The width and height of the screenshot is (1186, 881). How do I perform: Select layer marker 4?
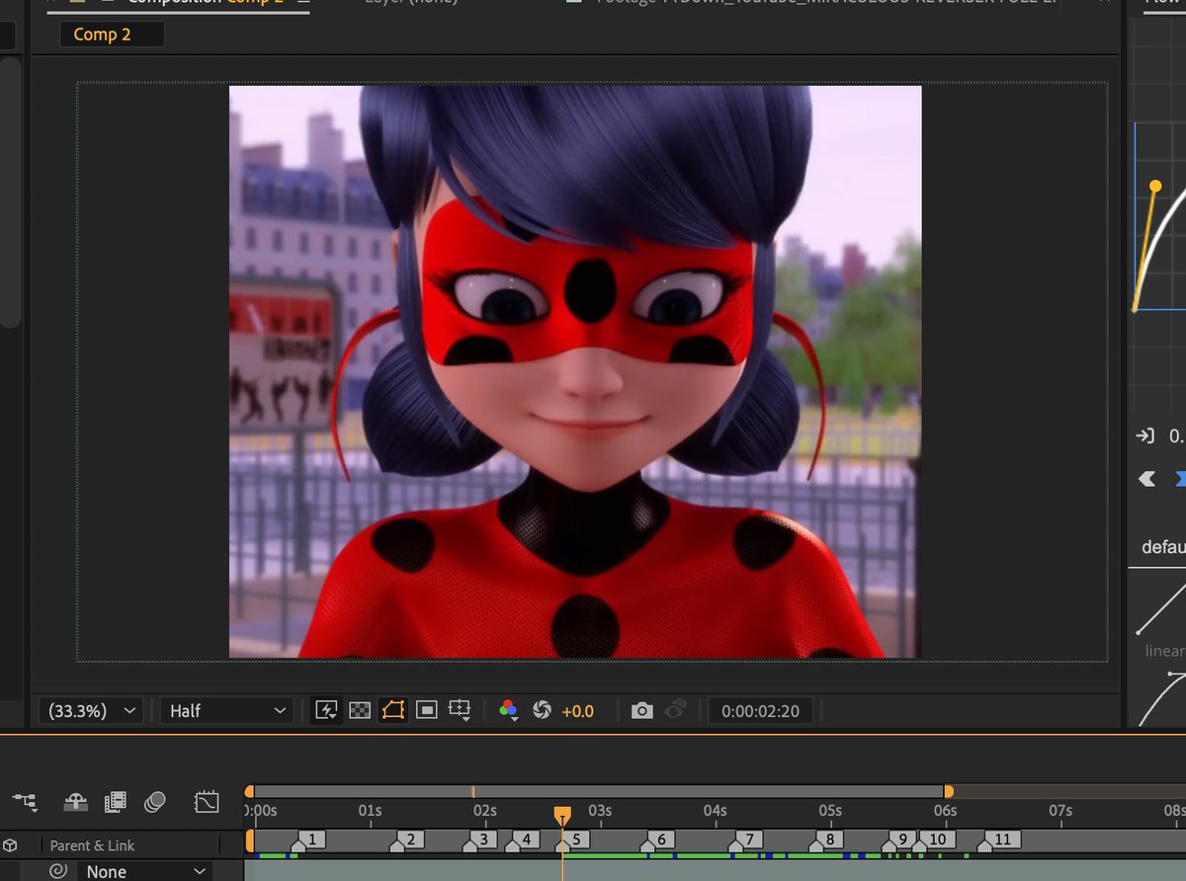coord(525,840)
